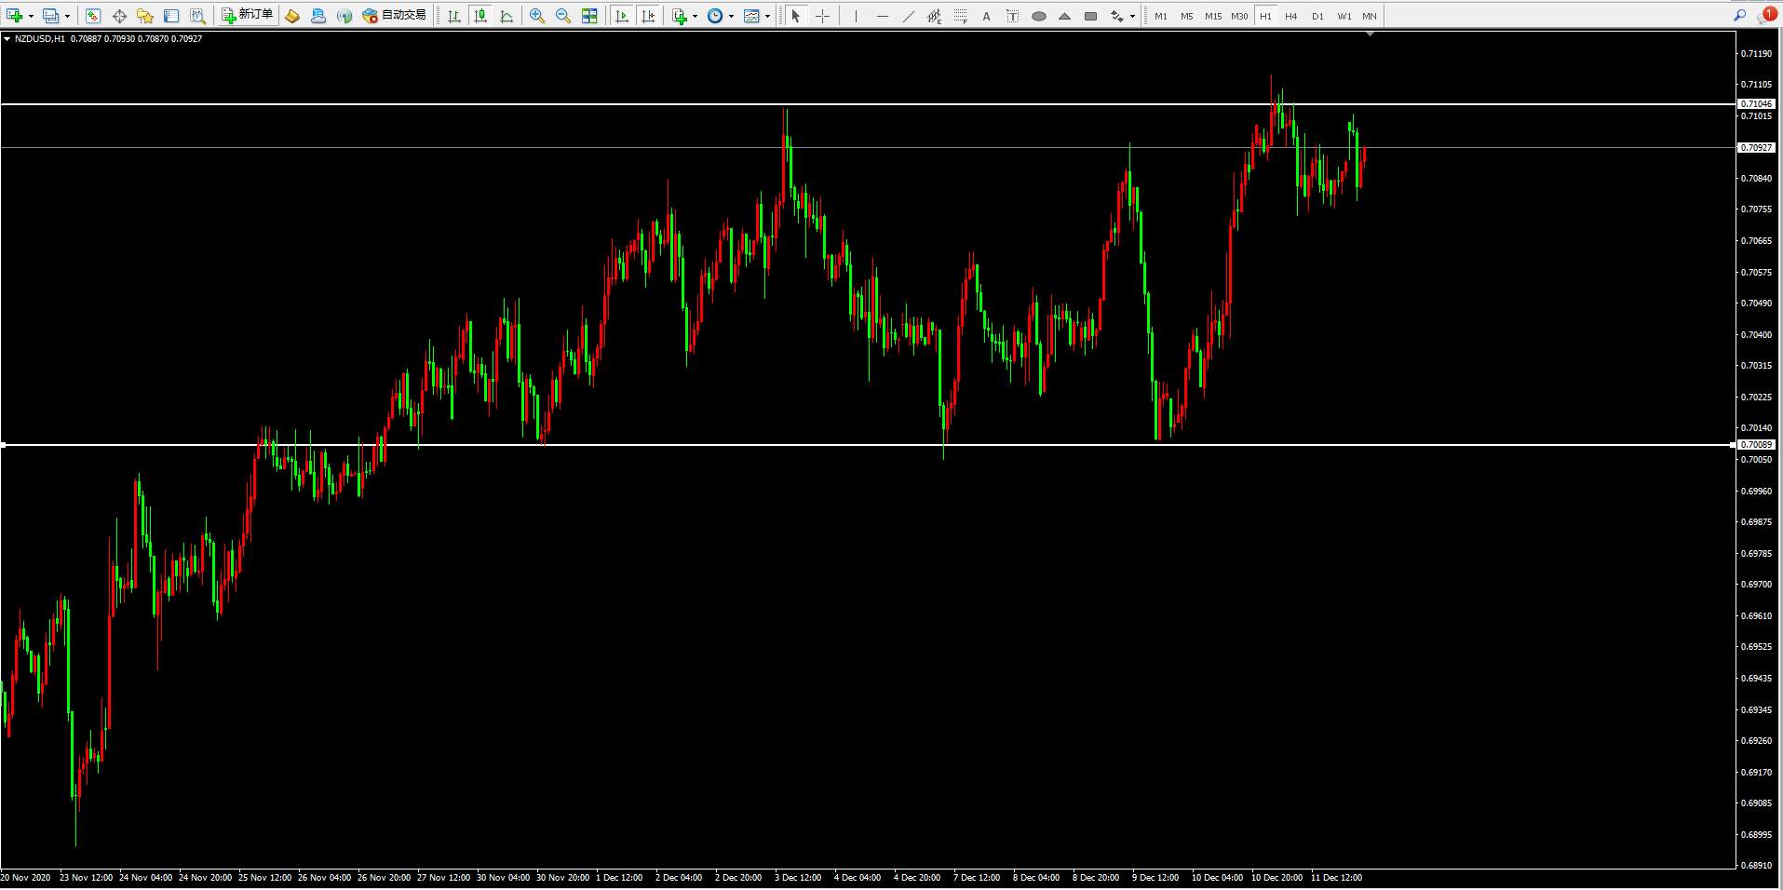The image size is (1783, 890).
Task: Toggle chart shift from right border
Action: point(648,16)
